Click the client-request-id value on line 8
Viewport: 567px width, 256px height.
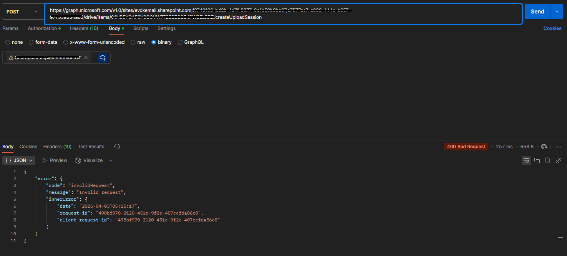tap(167, 220)
